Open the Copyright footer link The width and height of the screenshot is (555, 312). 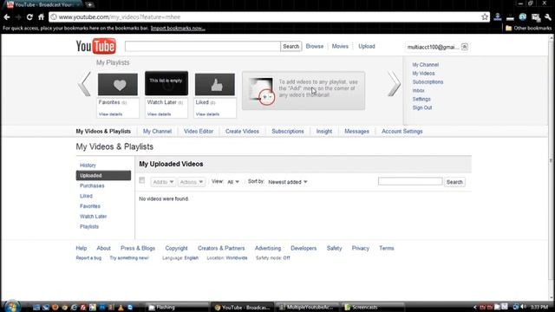tap(176, 249)
